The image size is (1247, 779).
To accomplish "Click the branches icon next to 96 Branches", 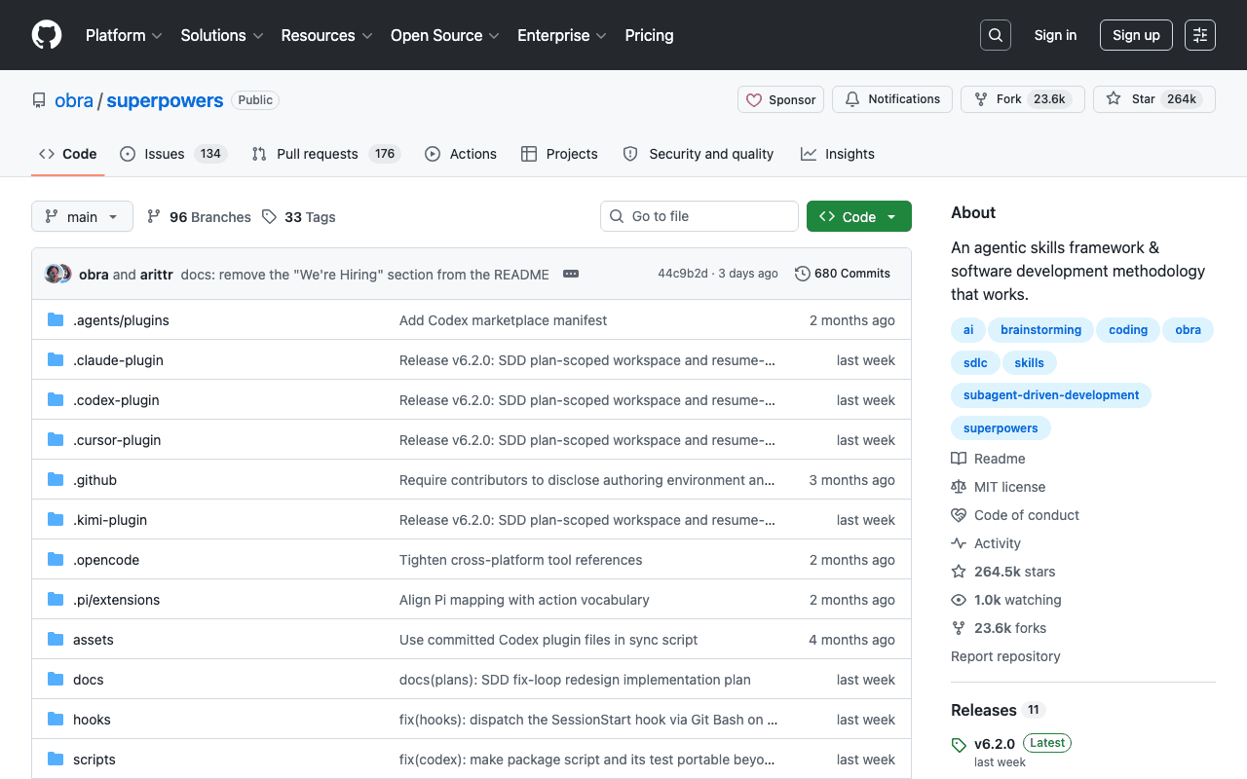I will pyautogui.click(x=154, y=216).
